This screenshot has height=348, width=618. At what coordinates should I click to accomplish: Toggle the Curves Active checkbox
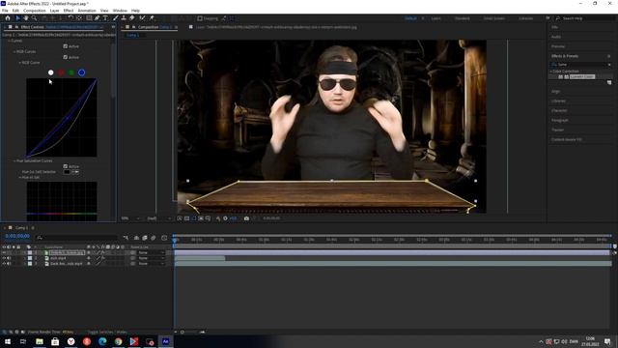click(x=66, y=46)
